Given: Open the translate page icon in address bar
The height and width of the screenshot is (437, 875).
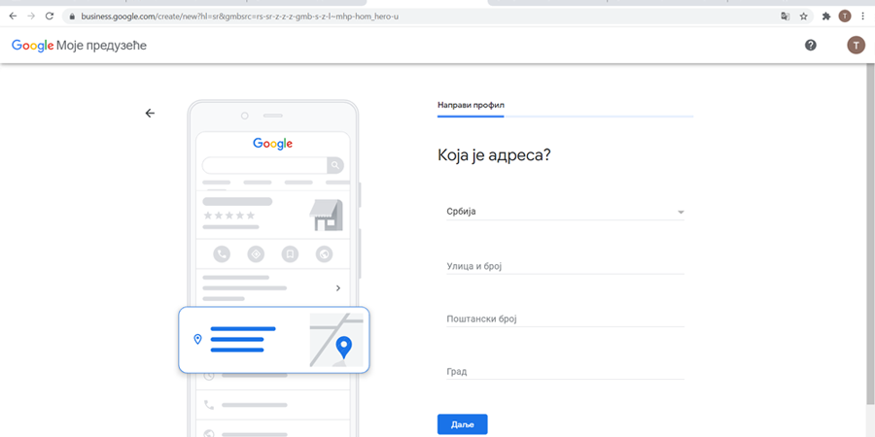Looking at the screenshot, I should pos(786,17).
